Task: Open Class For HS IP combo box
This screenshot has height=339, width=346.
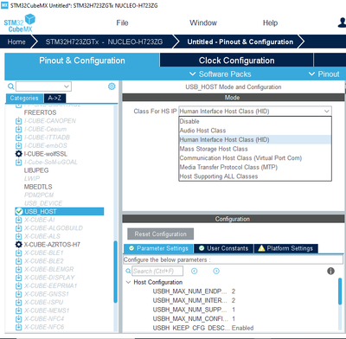Action: pos(255,112)
